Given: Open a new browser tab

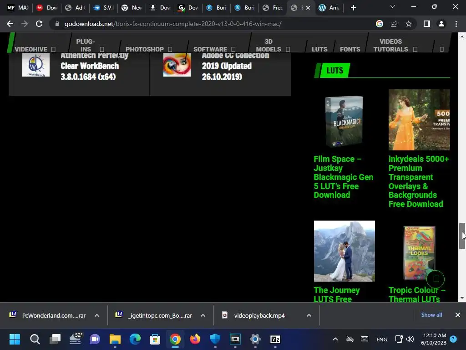Looking at the screenshot, I should [x=353, y=8].
